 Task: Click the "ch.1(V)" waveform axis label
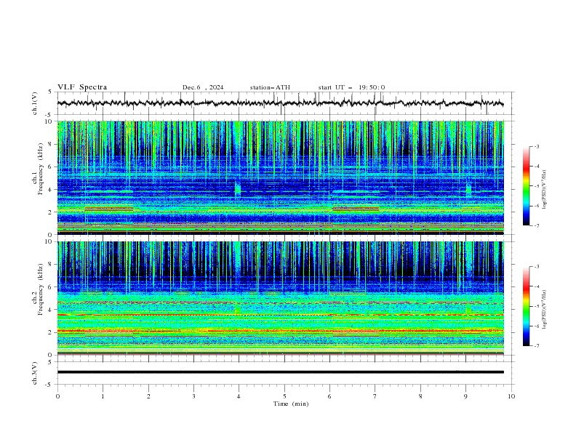coord(34,103)
